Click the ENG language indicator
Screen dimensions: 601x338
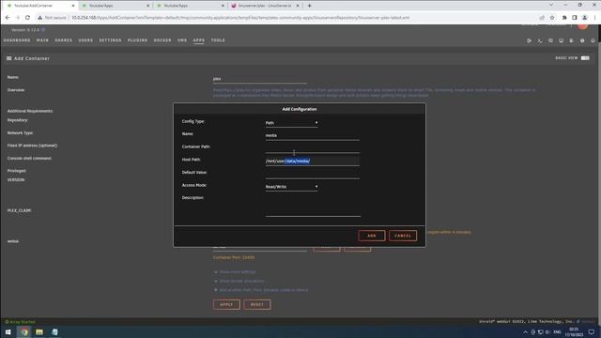[x=557, y=331]
